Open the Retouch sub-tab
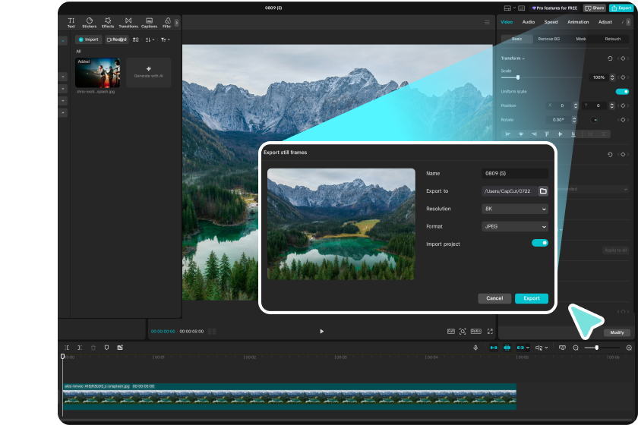Viewport: 638px width, 425px height. (x=612, y=39)
